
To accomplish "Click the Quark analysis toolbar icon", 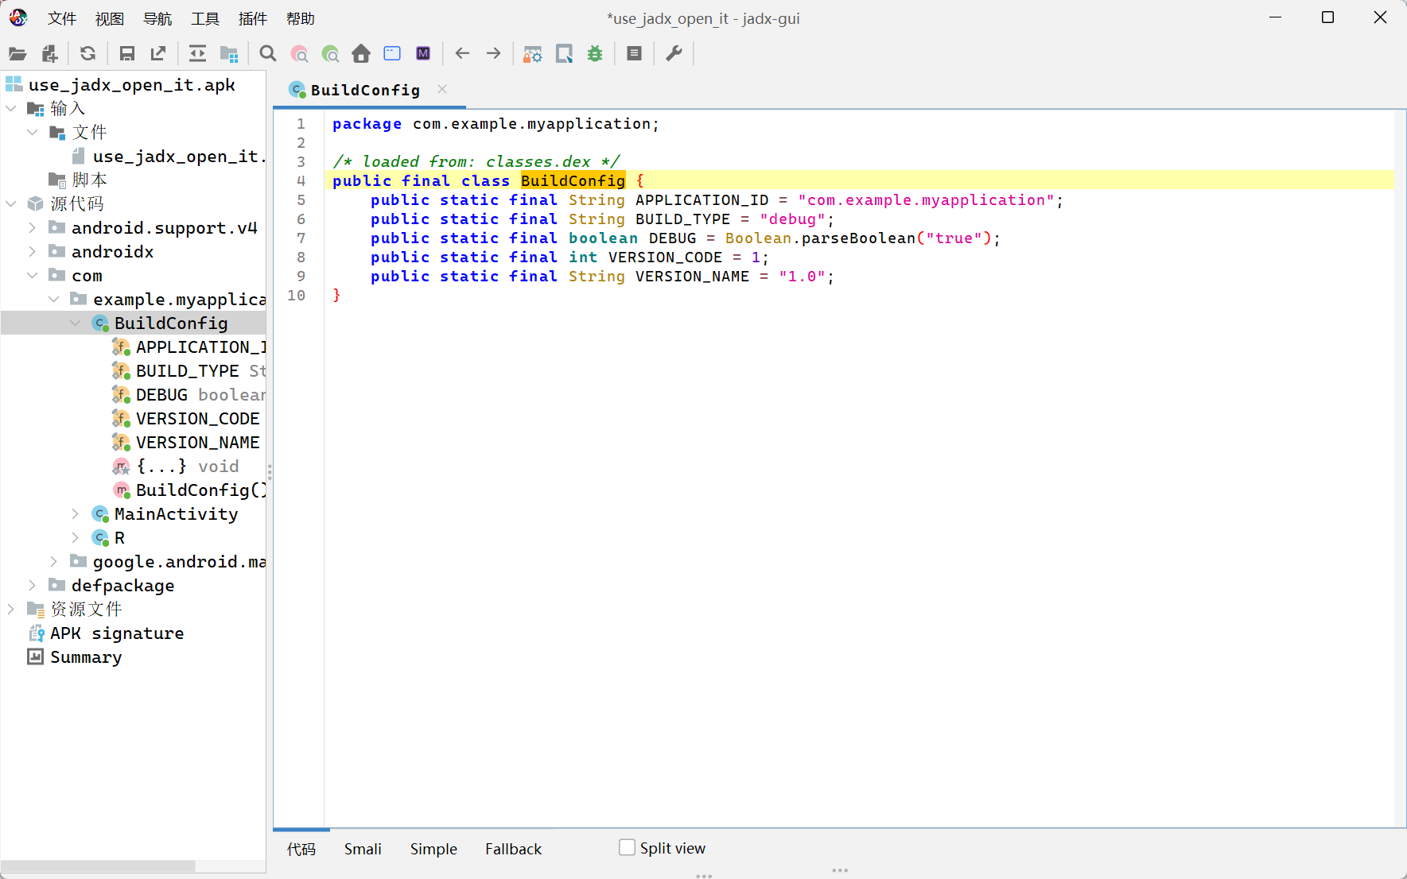I will pos(564,54).
